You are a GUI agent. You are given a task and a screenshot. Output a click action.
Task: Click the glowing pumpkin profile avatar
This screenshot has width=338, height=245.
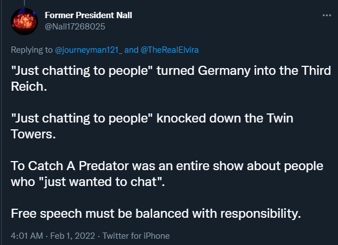(24, 22)
